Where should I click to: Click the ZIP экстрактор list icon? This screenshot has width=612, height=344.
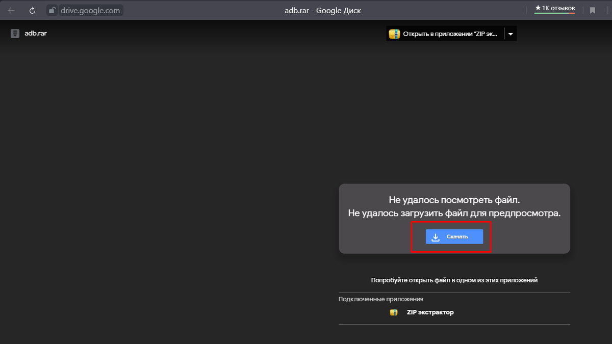click(x=394, y=312)
